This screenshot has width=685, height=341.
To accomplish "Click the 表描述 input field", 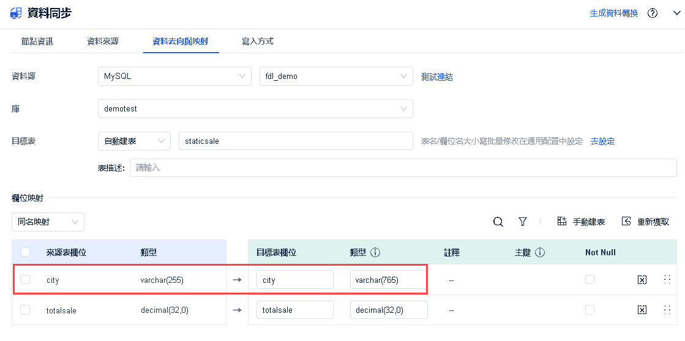I will pos(403,167).
